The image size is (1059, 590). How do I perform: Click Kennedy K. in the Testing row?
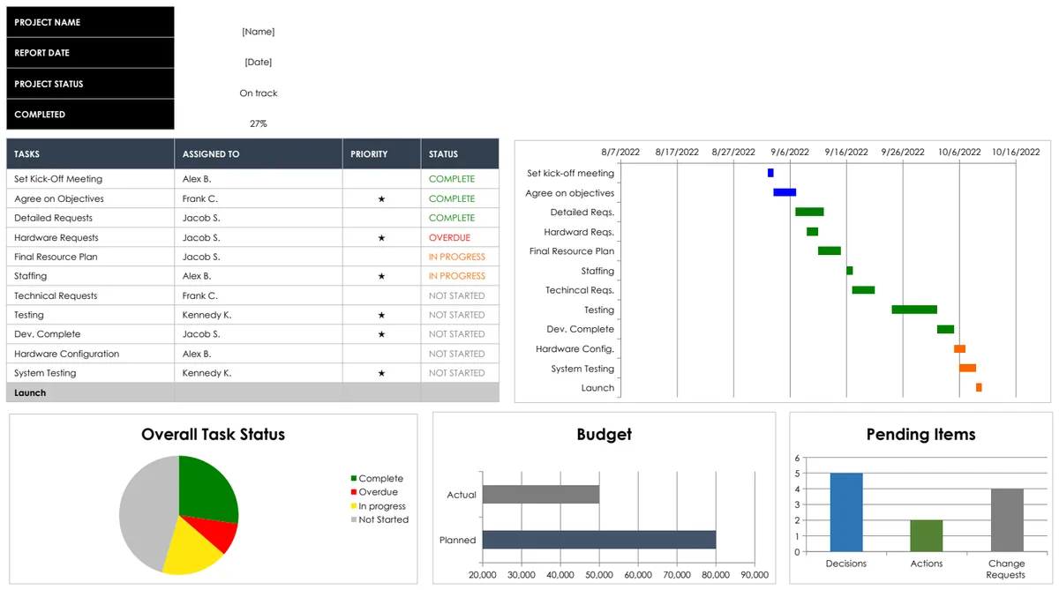207,315
